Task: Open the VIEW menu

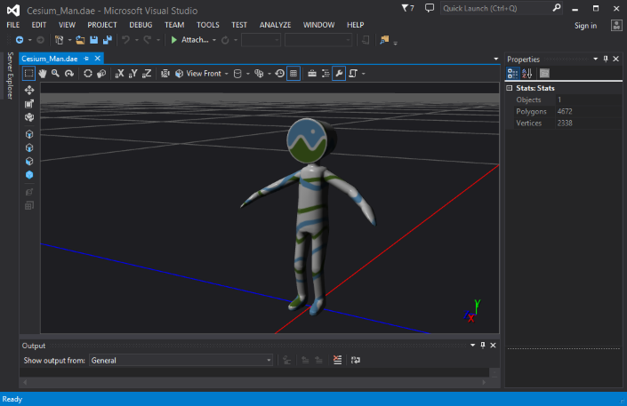Action: coord(68,25)
